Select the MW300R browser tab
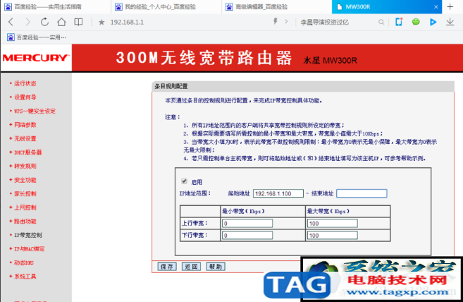The width and height of the screenshot is (463, 302). pyautogui.click(x=387, y=7)
